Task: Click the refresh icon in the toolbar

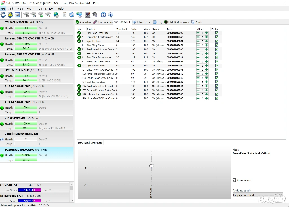Action: pyautogui.click(x=3, y=15)
